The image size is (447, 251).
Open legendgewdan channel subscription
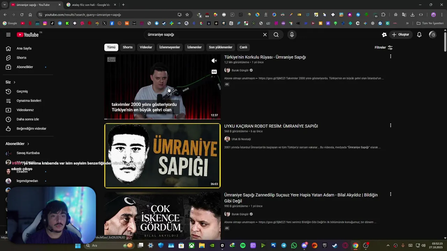point(27,181)
